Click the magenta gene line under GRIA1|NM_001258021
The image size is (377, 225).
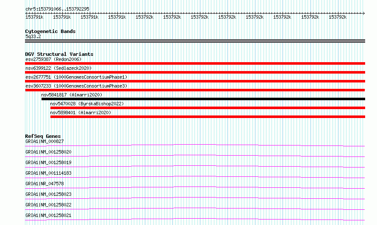click(x=195, y=219)
